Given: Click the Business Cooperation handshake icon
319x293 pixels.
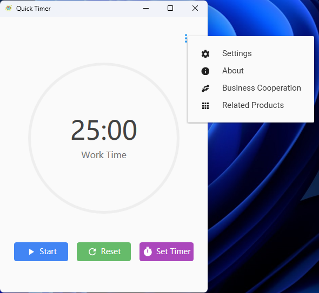Looking at the screenshot, I should click(205, 88).
